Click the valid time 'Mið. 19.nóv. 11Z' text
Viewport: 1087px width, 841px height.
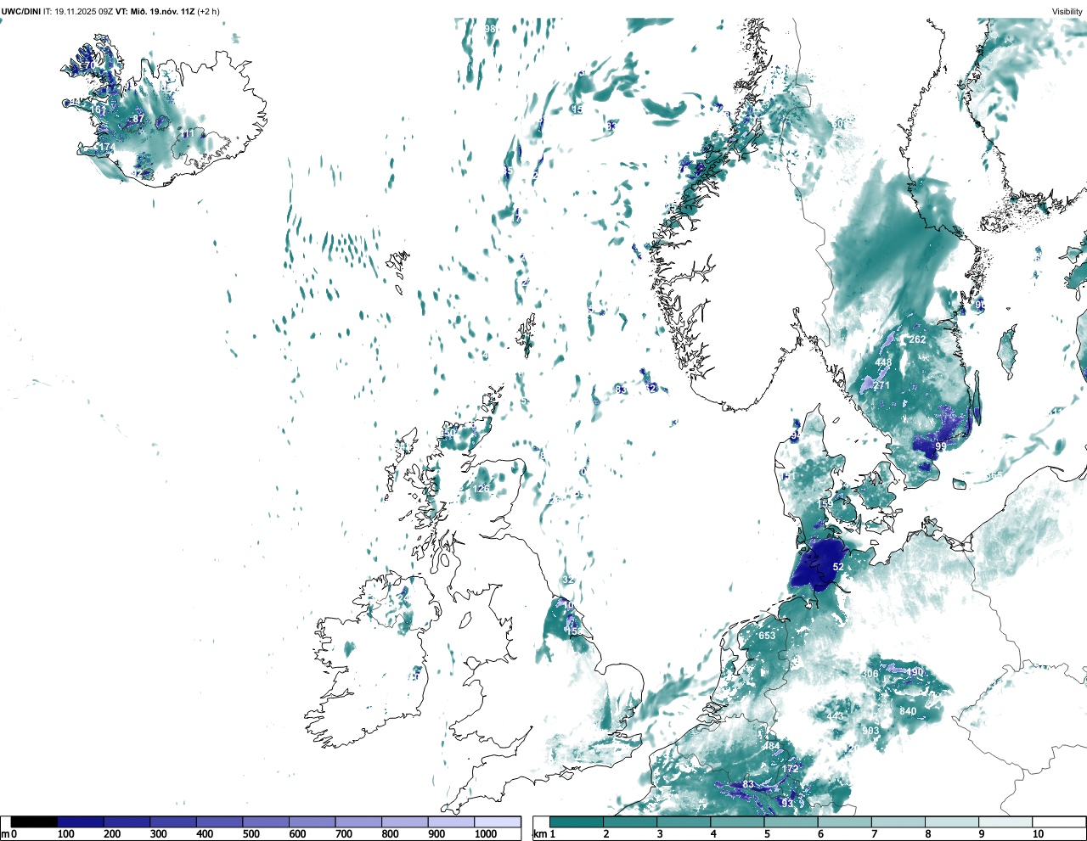coord(164,11)
